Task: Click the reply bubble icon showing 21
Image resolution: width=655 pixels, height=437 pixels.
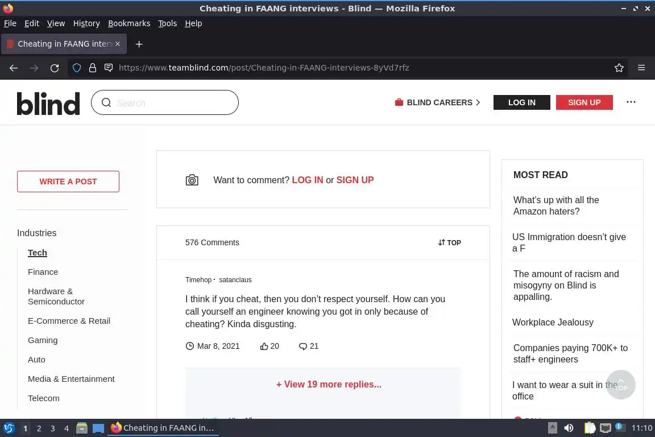Action: 303,347
